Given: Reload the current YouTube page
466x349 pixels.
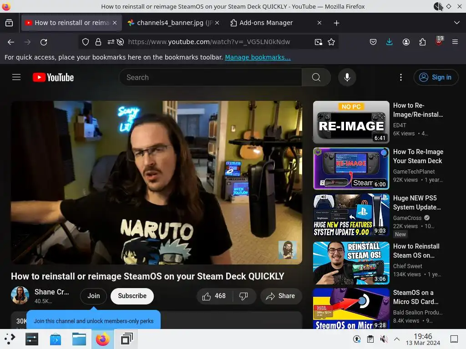Looking at the screenshot, I should click(x=44, y=42).
